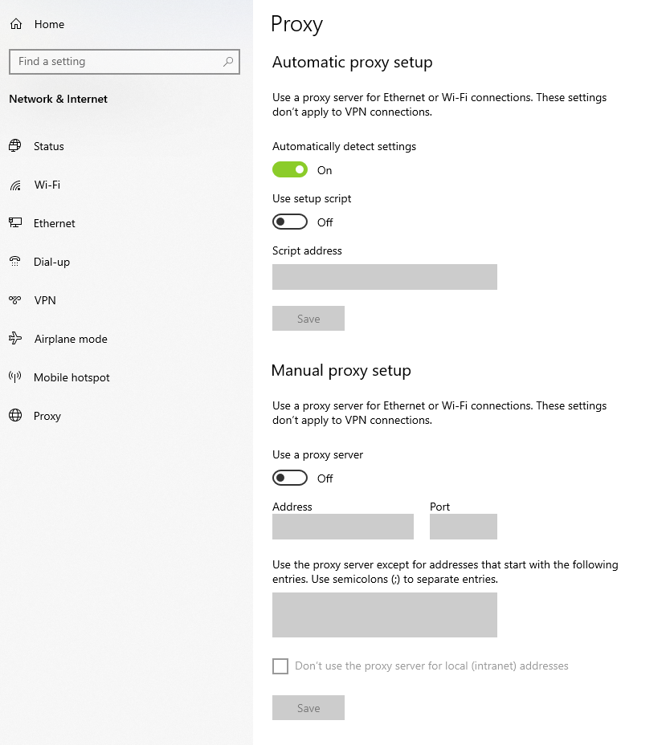
Task: Click Save in Manual proxy setup
Action: click(x=308, y=707)
